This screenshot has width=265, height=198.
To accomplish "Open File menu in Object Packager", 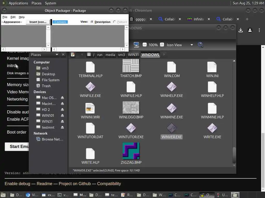I will pos(5,17).
